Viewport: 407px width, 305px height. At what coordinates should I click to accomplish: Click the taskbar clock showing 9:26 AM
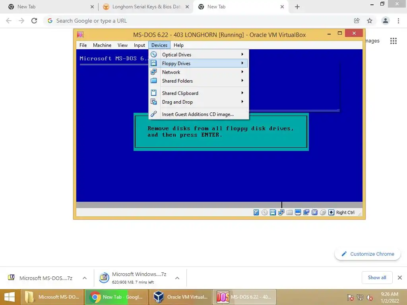point(390,297)
